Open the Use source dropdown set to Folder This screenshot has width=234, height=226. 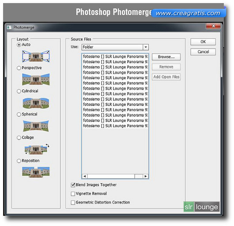click(x=115, y=47)
